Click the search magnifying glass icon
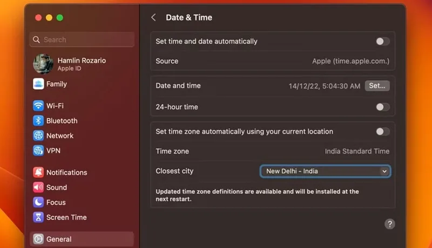The height and width of the screenshot is (248, 432). point(36,39)
